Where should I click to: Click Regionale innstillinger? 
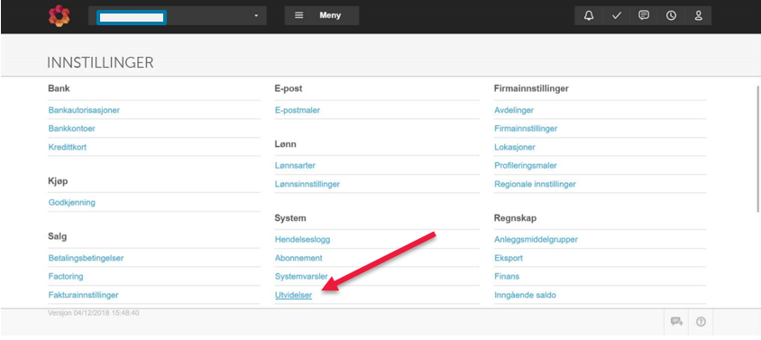pyautogui.click(x=535, y=184)
